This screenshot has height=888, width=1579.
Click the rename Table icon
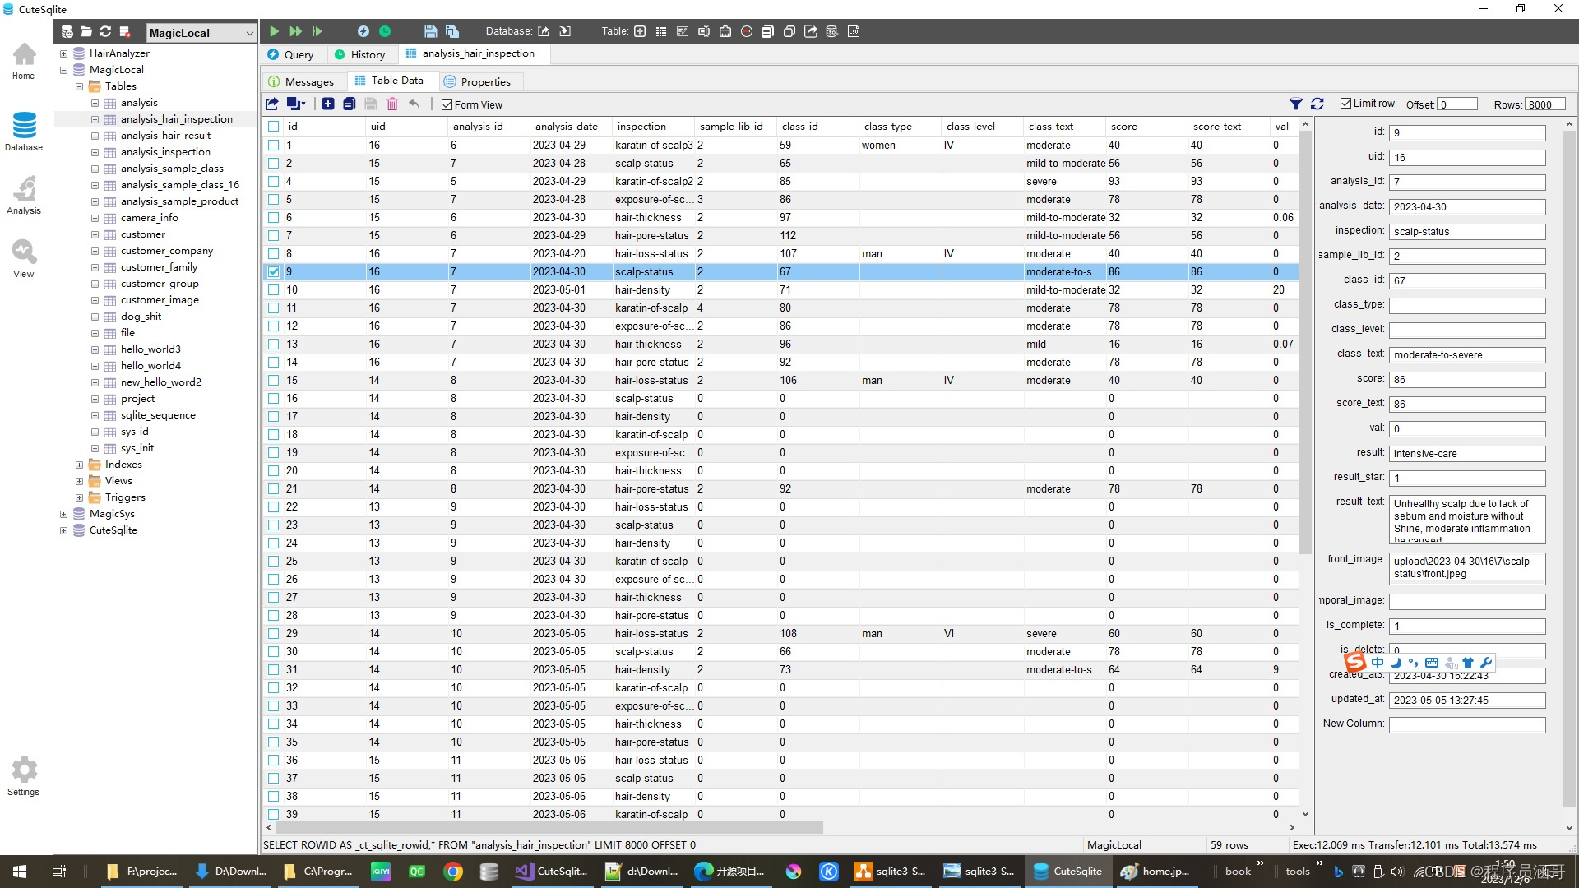[x=704, y=31]
